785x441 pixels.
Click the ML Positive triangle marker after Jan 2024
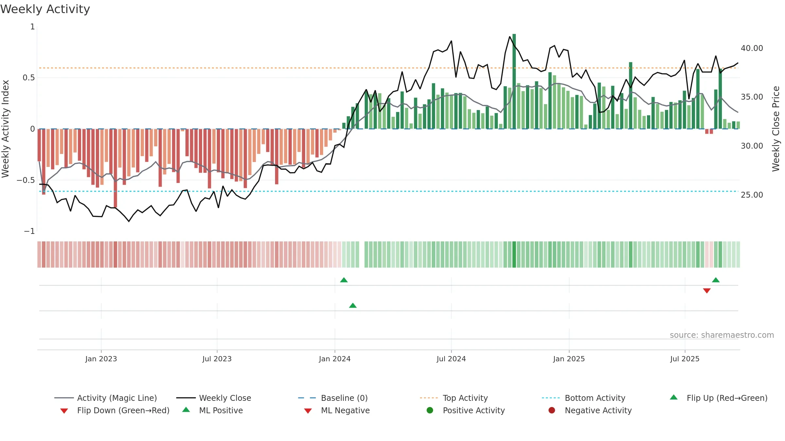[x=353, y=305]
